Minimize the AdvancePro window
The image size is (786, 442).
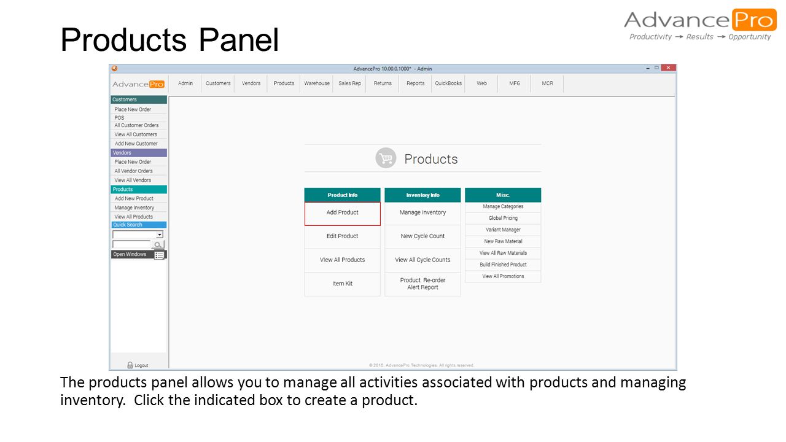tap(648, 68)
